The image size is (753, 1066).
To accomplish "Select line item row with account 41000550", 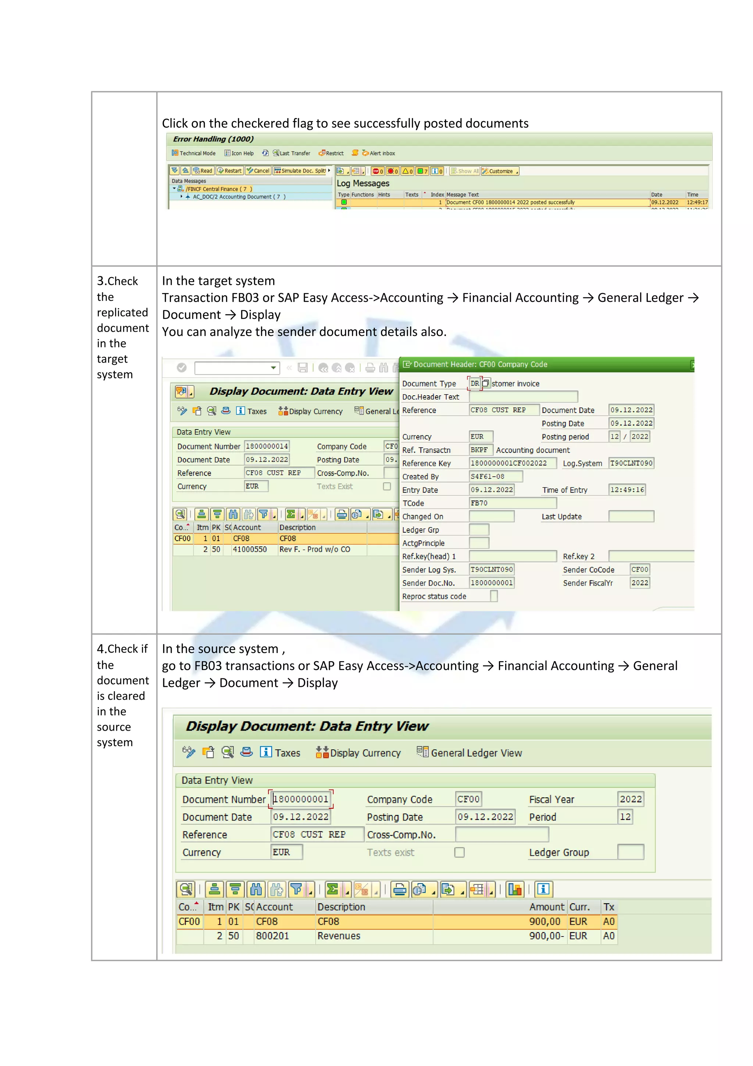I will (286, 550).
